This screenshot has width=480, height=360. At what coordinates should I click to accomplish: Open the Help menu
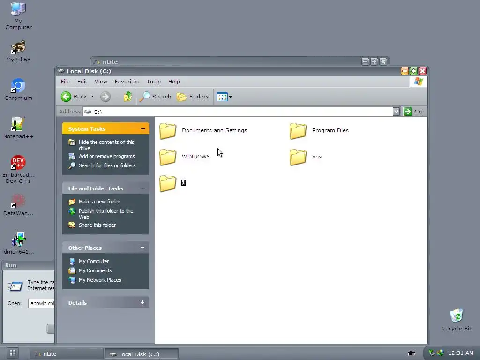pyautogui.click(x=174, y=82)
